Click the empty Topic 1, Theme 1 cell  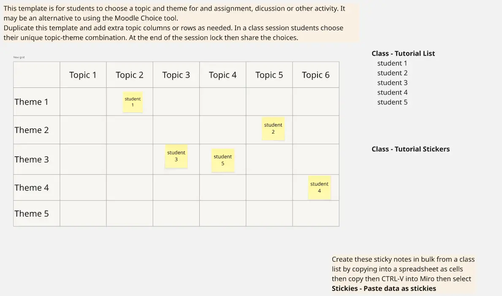[83, 102]
